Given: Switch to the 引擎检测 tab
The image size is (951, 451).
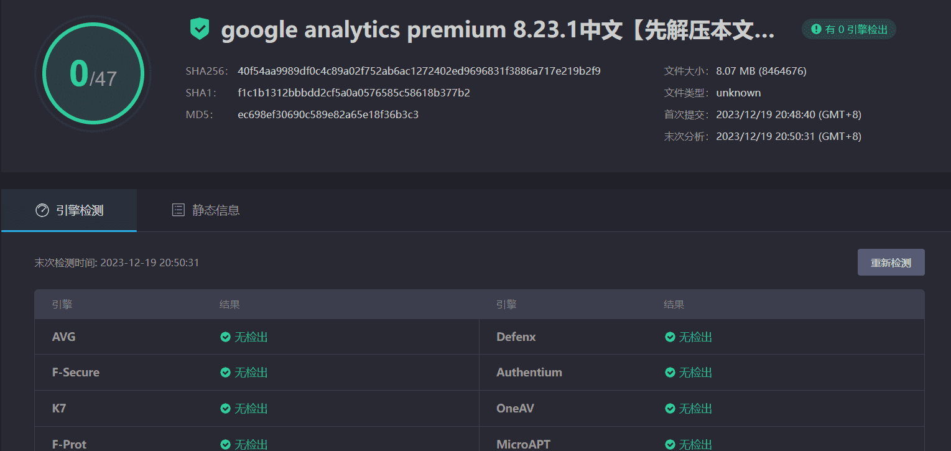Looking at the screenshot, I should click(69, 210).
